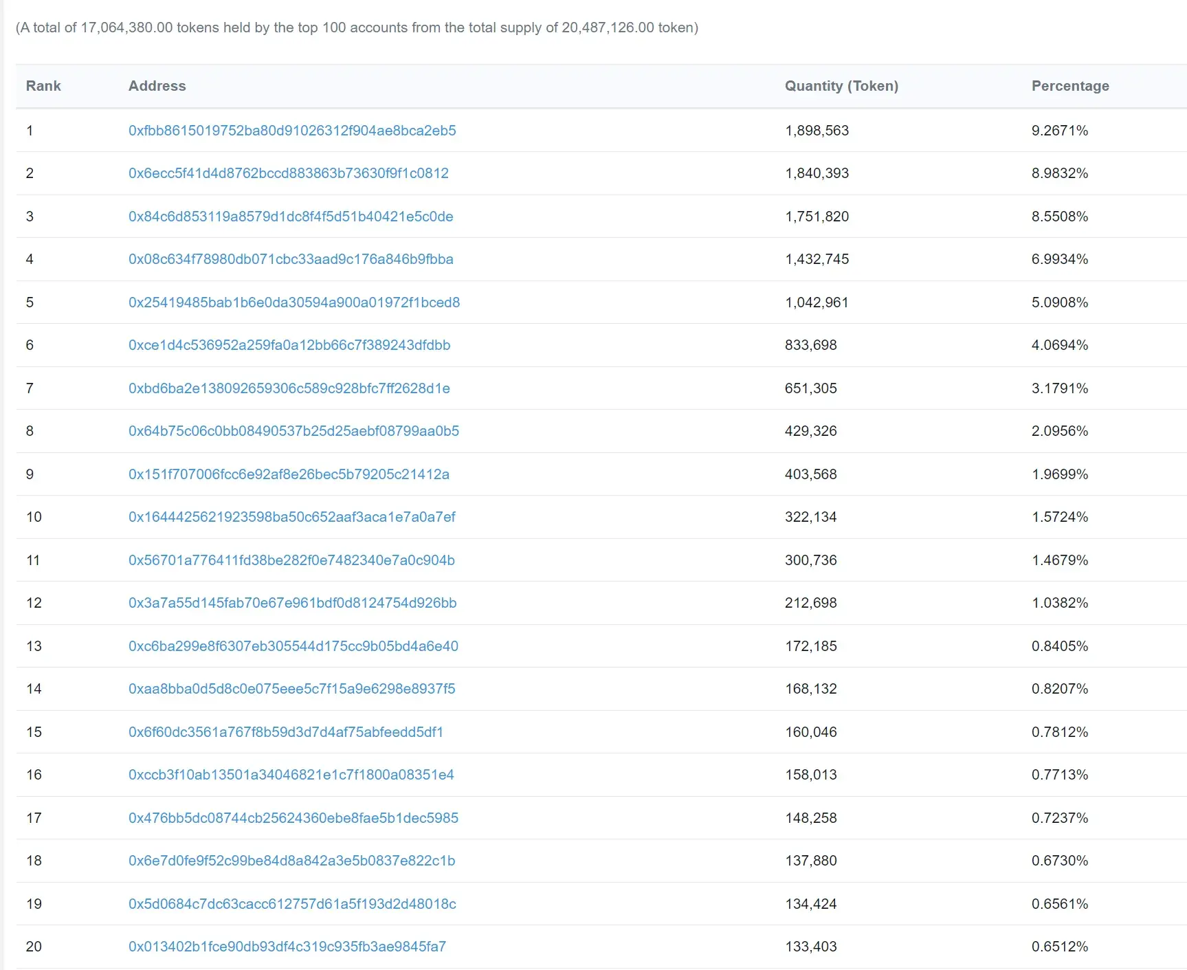Click rank 18 address 0x6e7d0fe9f52c

click(292, 861)
